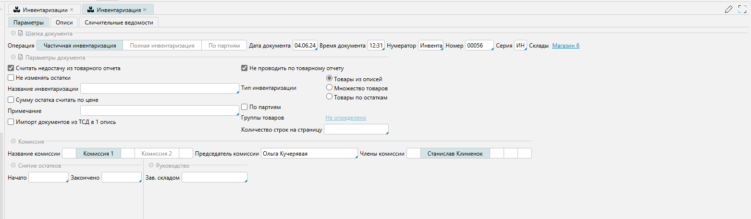Screen dimensions: 751x219
Task: Close the Инвентаризации tab
Action: point(72,10)
